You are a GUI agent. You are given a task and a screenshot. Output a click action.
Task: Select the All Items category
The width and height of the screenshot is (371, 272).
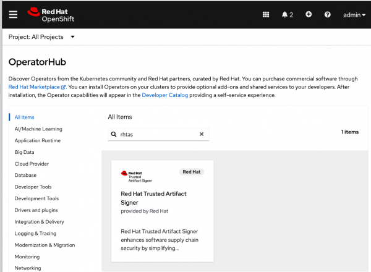(25, 117)
